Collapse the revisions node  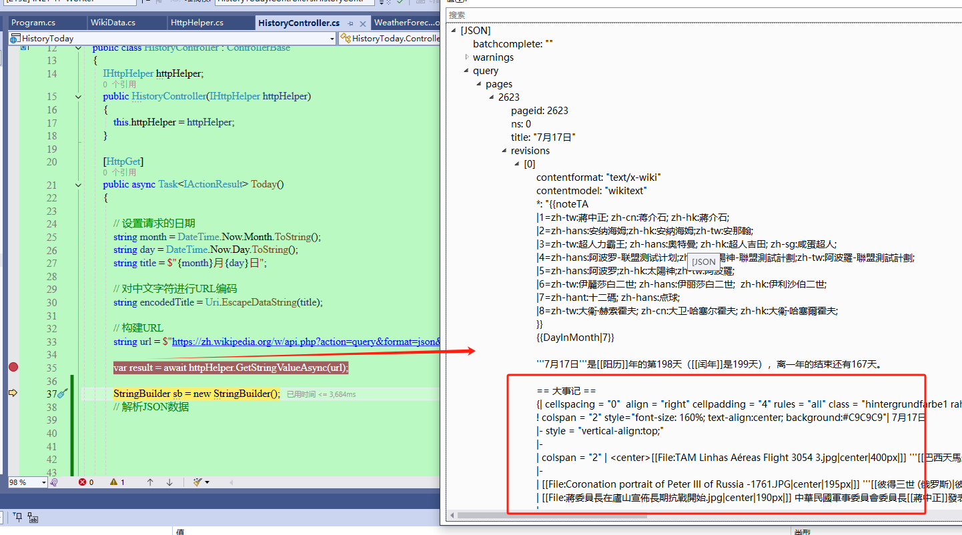[x=505, y=151]
